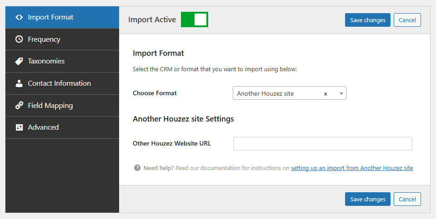
Task: Click the bottom Cancel button
Action: point(407,199)
